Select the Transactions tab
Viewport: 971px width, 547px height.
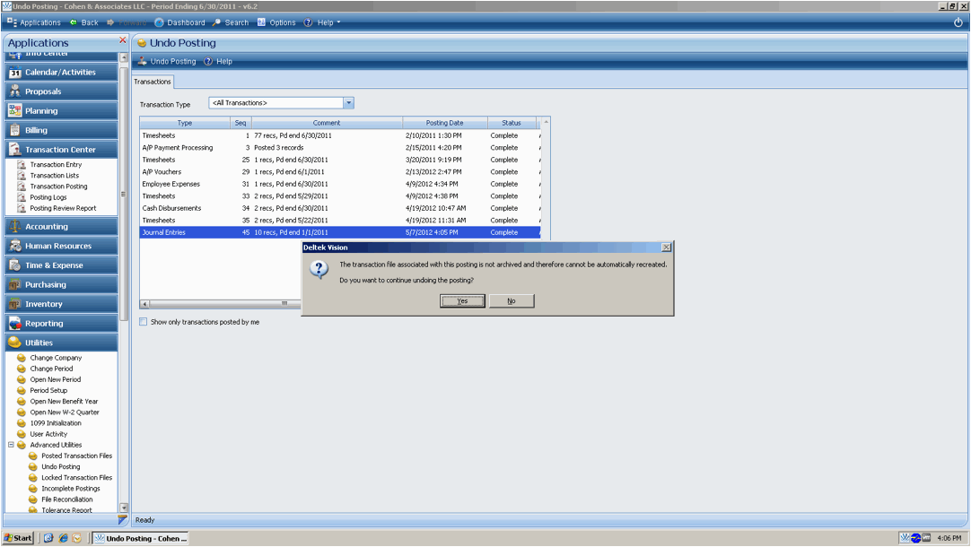pyautogui.click(x=153, y=82)
